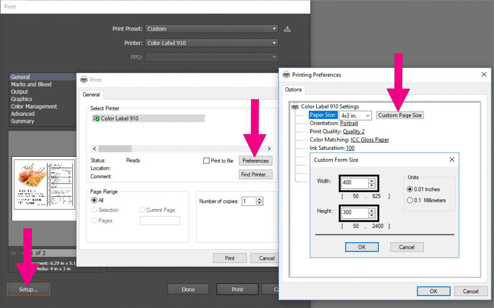Click Cancel in Printing Preferences window
Viewport: 494px width, 308px height.
coord(471,291)
